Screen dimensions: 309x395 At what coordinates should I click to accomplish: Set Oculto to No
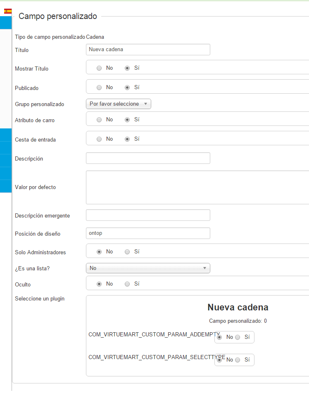coord(99,284)
